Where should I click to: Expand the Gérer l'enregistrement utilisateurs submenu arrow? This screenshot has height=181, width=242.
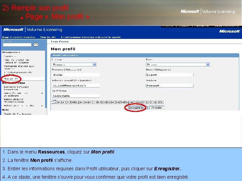[42, 93]
